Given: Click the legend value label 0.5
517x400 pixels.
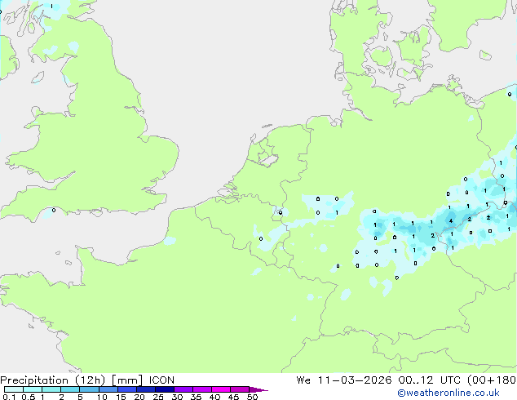Looking at the screenshot, I should [x=29, y=397].
